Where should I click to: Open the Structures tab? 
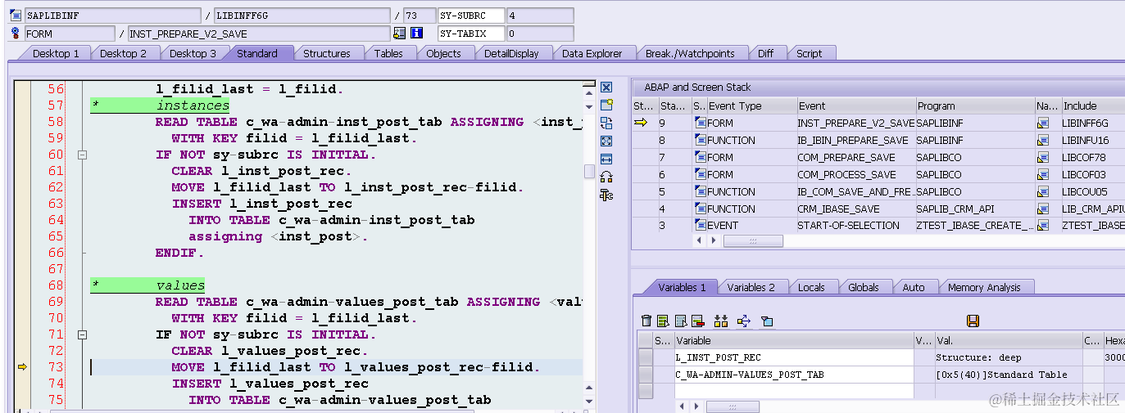(x=327, y=53)
